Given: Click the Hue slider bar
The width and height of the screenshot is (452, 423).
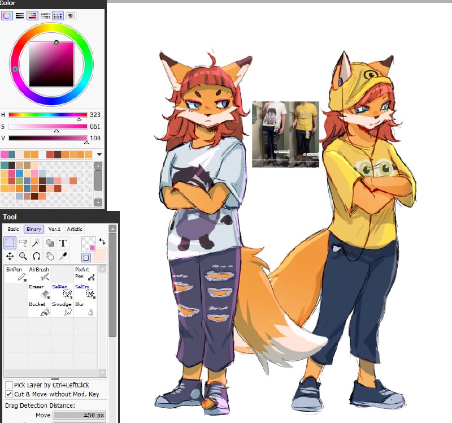Looking at the screenshot, I should 48,115.
